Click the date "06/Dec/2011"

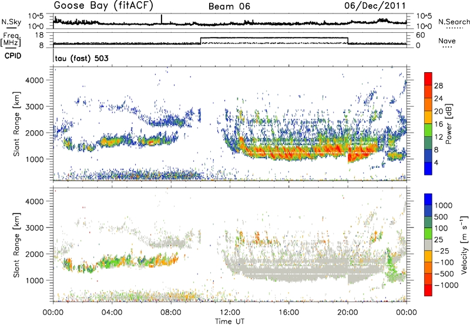click(x=375, y=6)
